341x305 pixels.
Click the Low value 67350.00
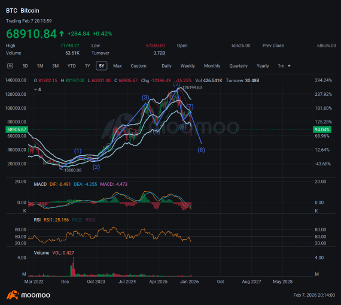tap(156, 46)
